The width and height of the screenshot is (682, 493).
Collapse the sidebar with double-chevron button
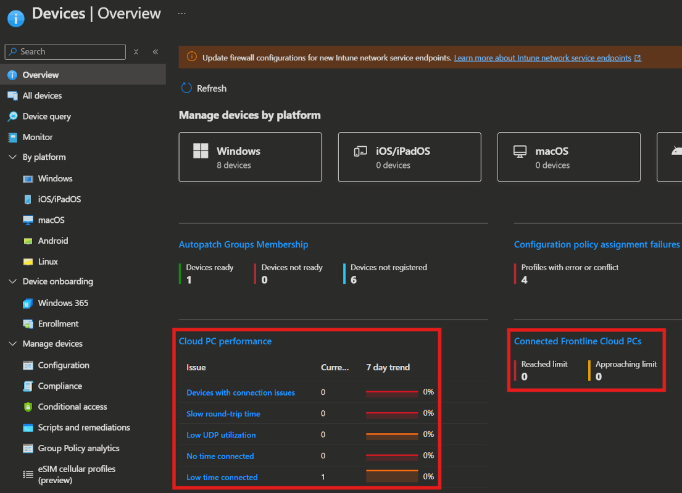coord(156,52)
